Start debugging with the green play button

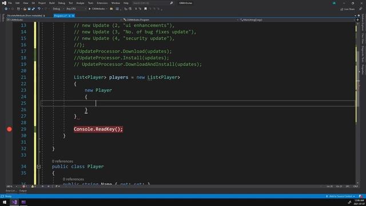pos(89,9)
